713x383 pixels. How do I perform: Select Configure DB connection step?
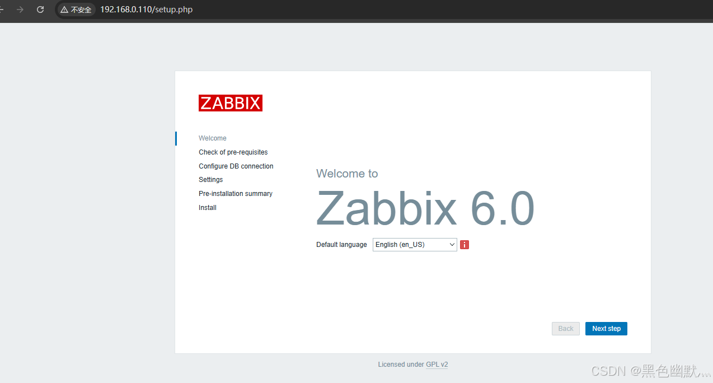[x=236, y=166]
